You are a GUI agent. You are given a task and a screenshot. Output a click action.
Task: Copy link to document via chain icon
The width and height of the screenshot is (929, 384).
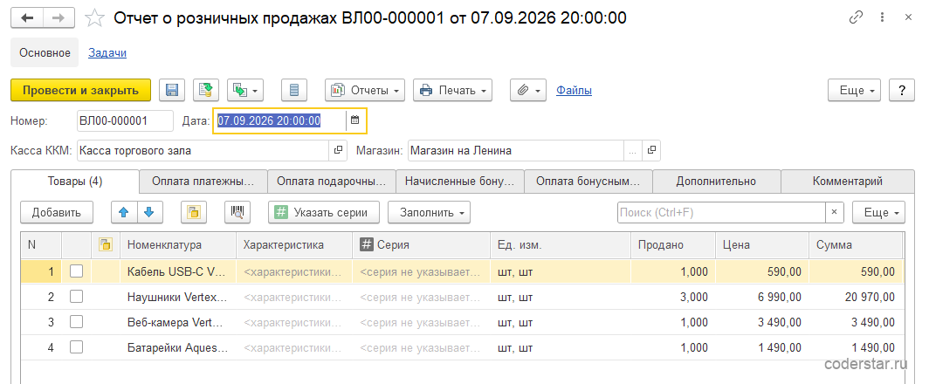856,17
